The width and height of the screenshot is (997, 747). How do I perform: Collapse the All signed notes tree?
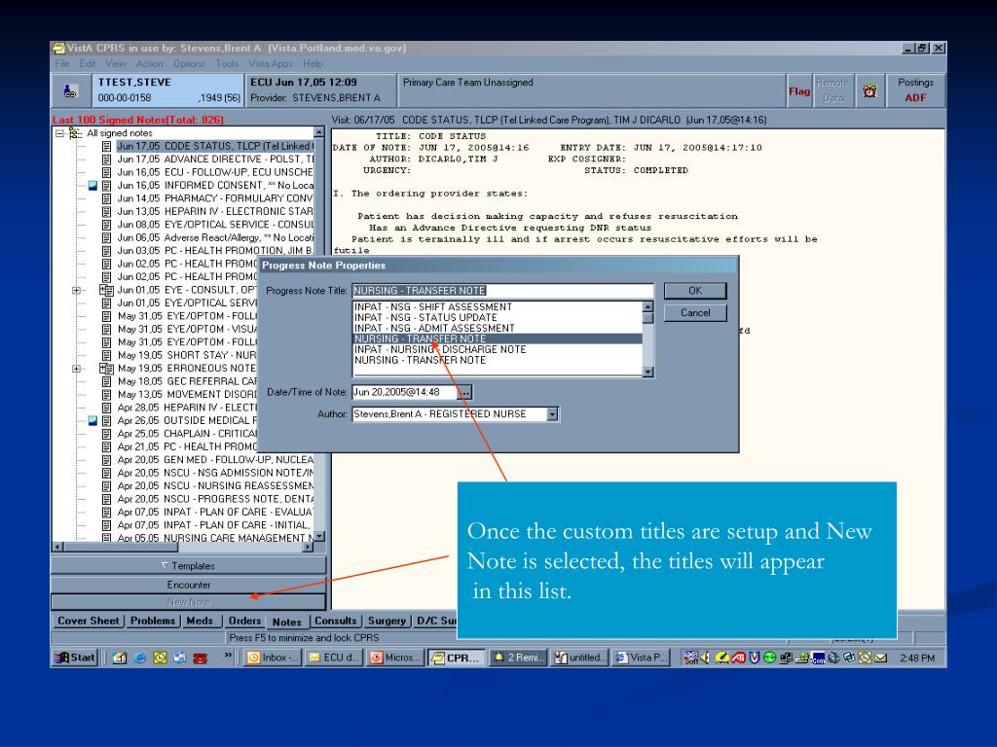click(59, 133)
